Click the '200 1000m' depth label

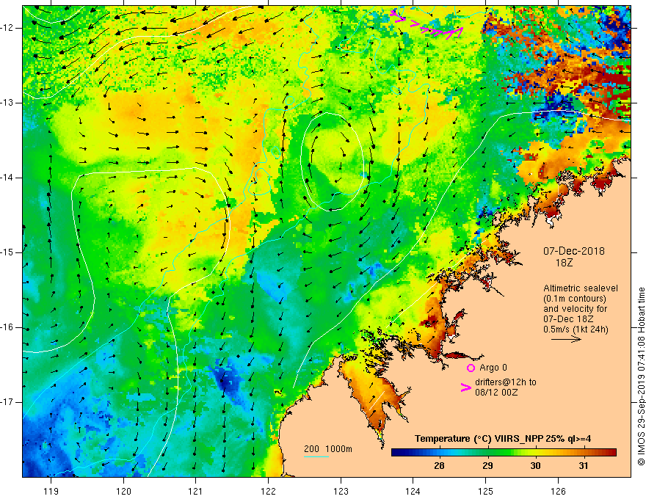coord(328,449)
